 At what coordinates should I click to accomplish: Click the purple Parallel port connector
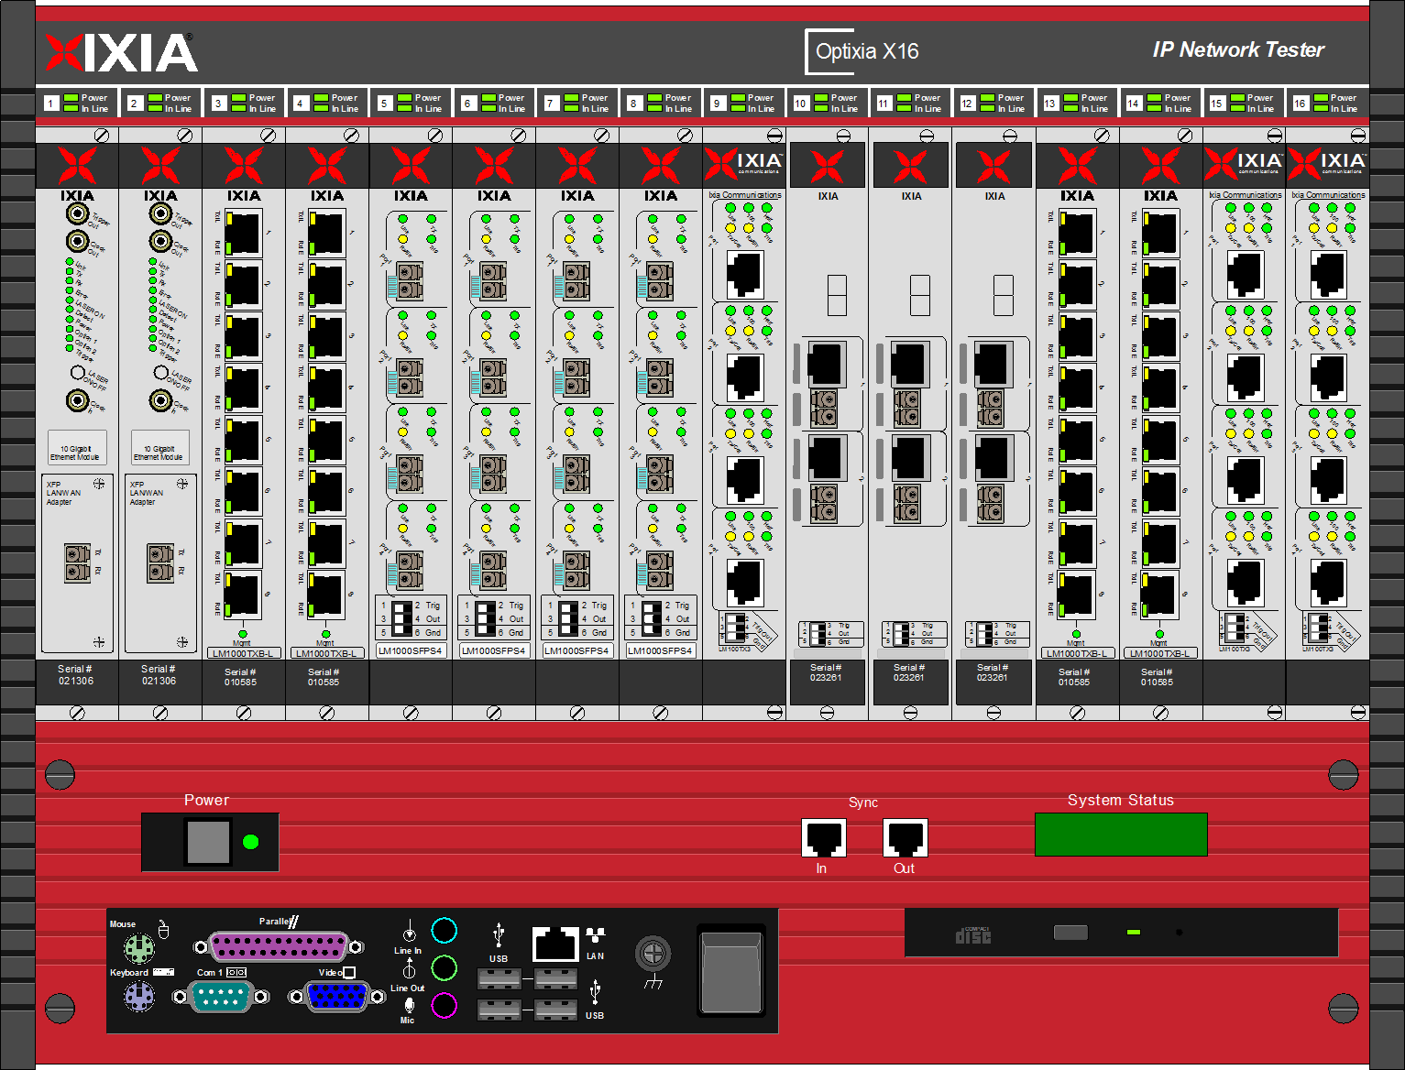[x=279, y=946]
